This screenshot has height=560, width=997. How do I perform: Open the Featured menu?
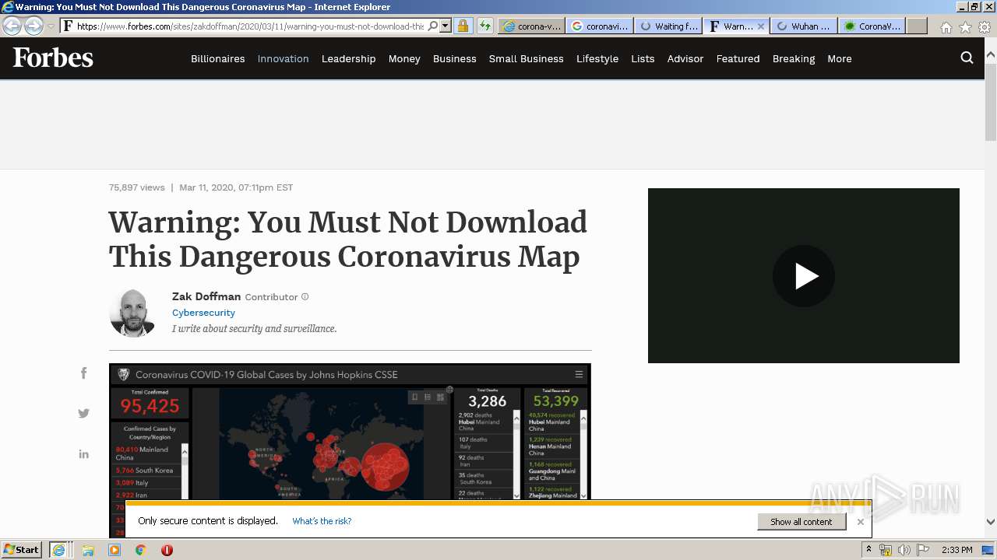click(x=738, y=58)
